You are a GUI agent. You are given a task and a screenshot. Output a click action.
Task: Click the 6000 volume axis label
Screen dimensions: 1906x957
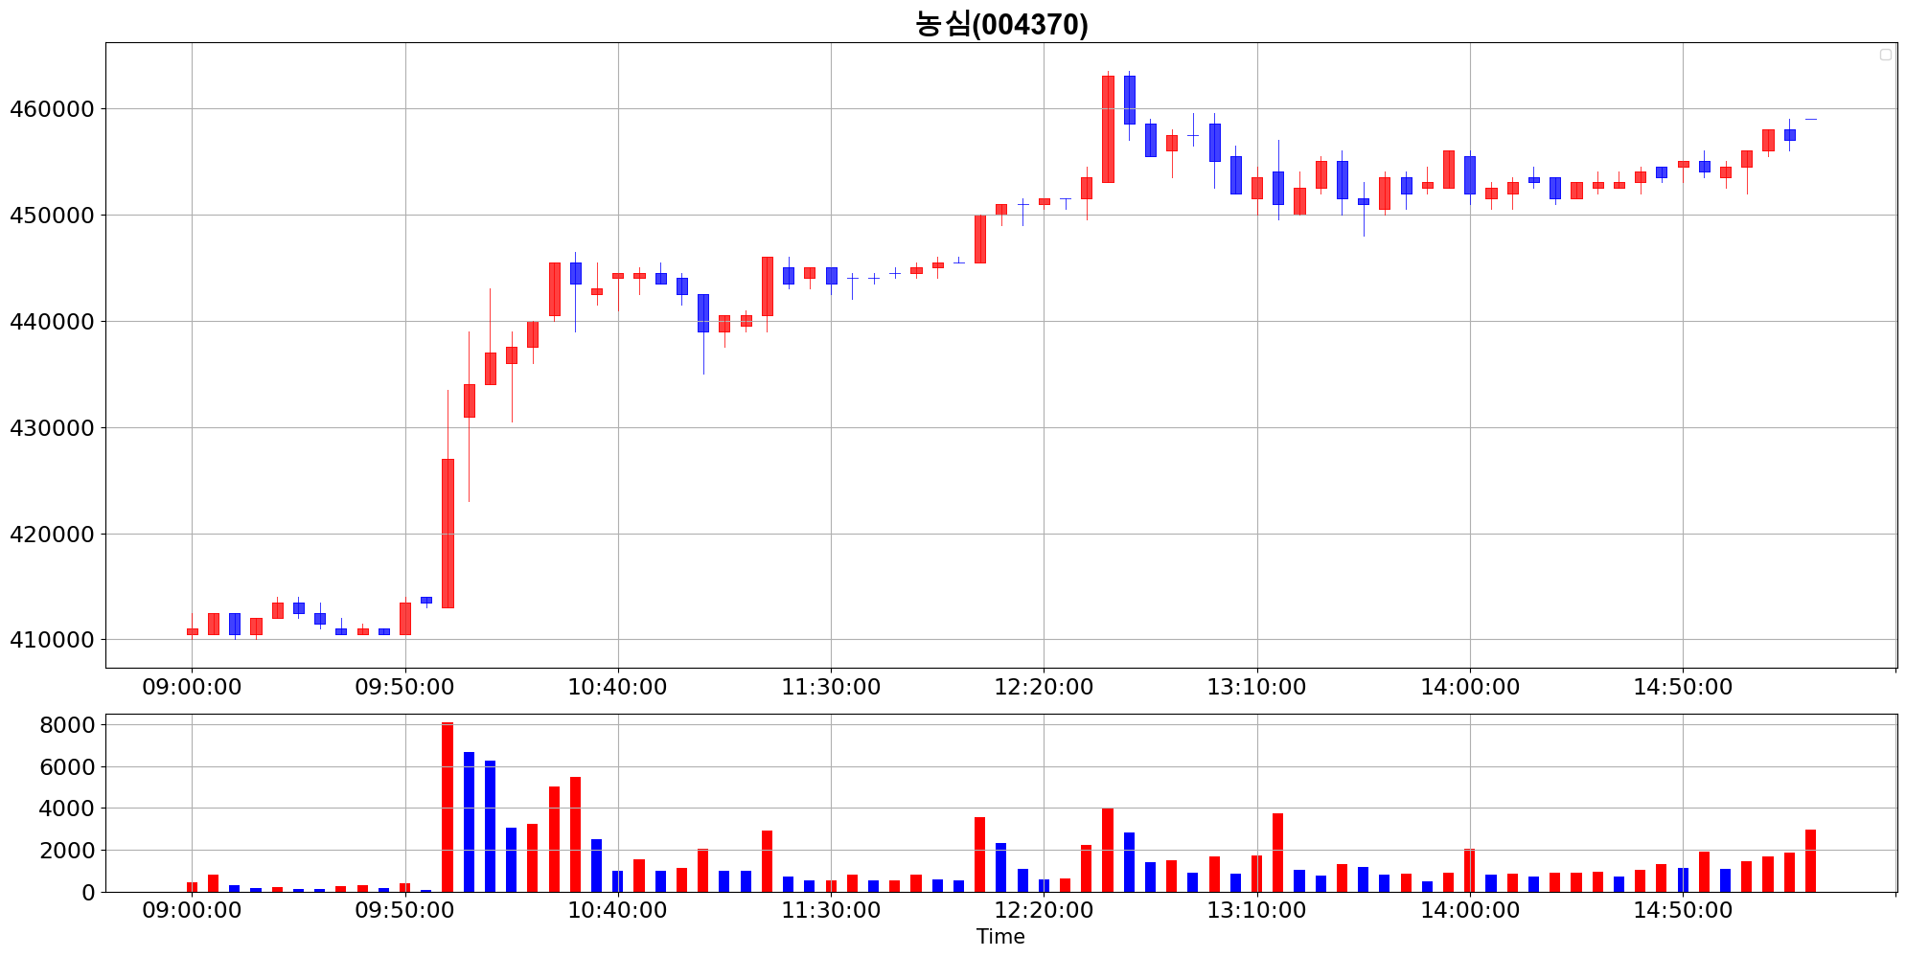click(67, 767)
